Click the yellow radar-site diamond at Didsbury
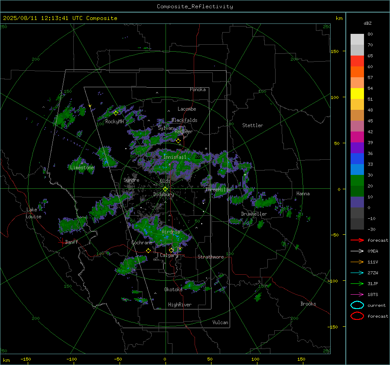Viewport: 390px width, 365px height. point(165,189)
